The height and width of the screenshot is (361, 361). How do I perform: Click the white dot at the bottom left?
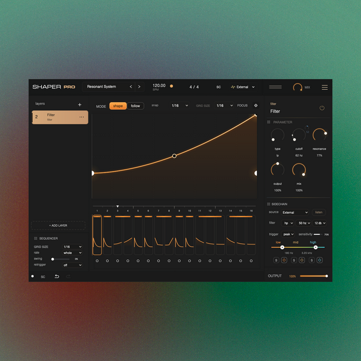[33, 276]
